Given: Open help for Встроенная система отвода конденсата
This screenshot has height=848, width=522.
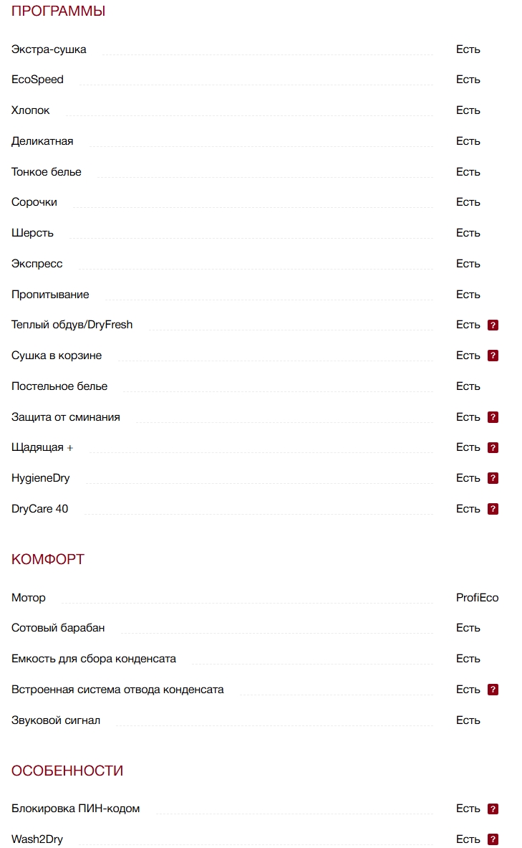Looking at the screenshot, I should click(x=493, y=690).
